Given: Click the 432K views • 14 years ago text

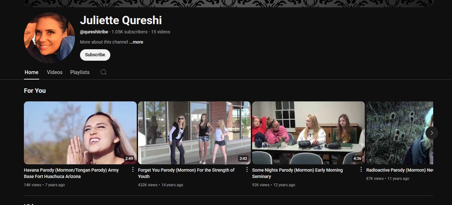Looking at the screenshot, I should [161, 185].
